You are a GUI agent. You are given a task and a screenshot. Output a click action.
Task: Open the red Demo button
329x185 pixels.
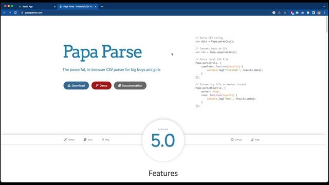(101, 86)
